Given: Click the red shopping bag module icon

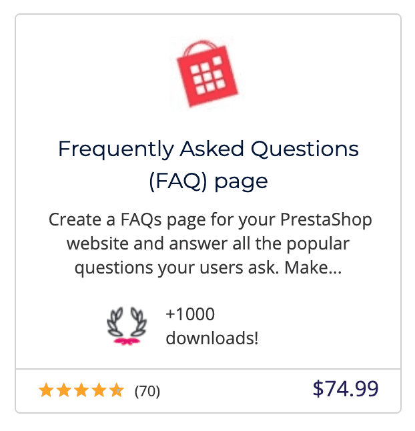Looking at the screenshot, I should [x=207, y=75].
